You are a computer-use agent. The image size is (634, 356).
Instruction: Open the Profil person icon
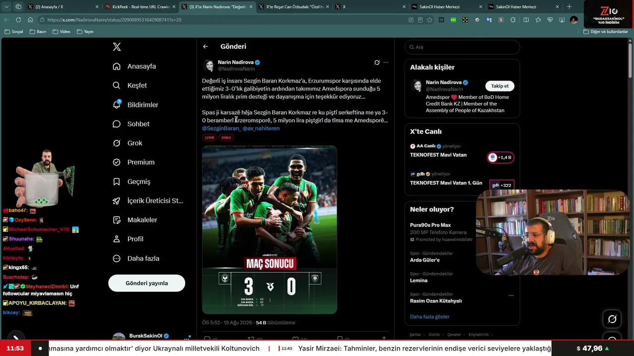pyautogui.click(x=116, y=239)
